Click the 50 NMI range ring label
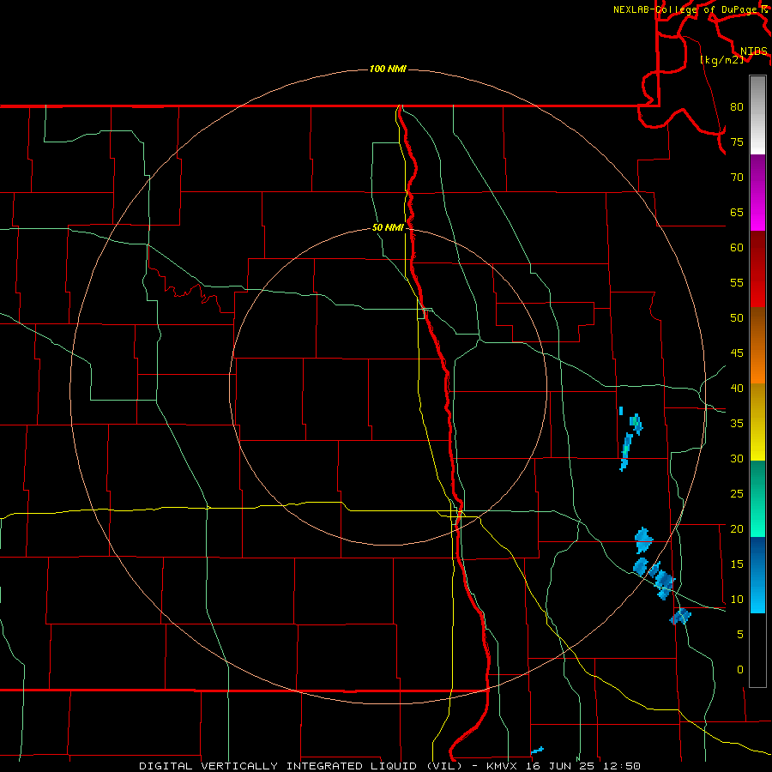The width and height of the screenshot is (772, 772). (x=388, y=227)
